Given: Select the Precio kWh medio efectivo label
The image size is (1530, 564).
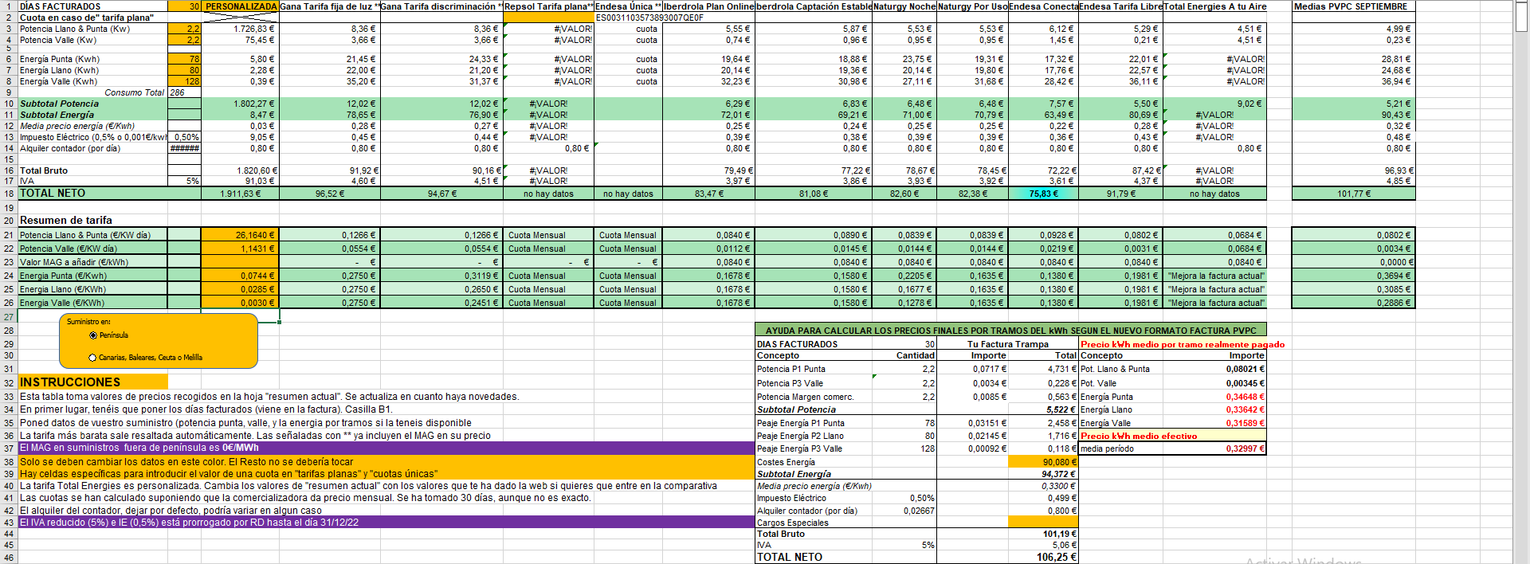Looking at the screenshot, I should click(x=1139, y=436).
